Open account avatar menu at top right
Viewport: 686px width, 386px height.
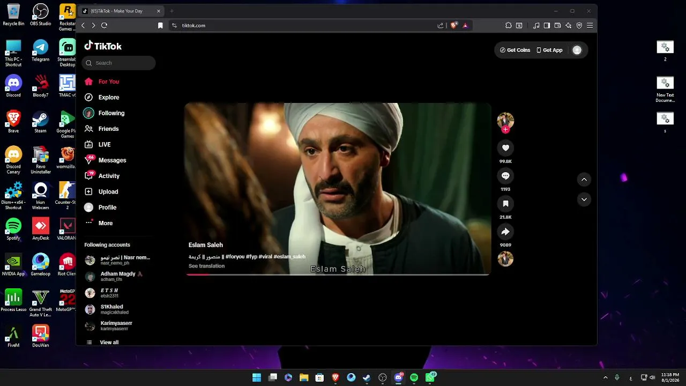577,50
